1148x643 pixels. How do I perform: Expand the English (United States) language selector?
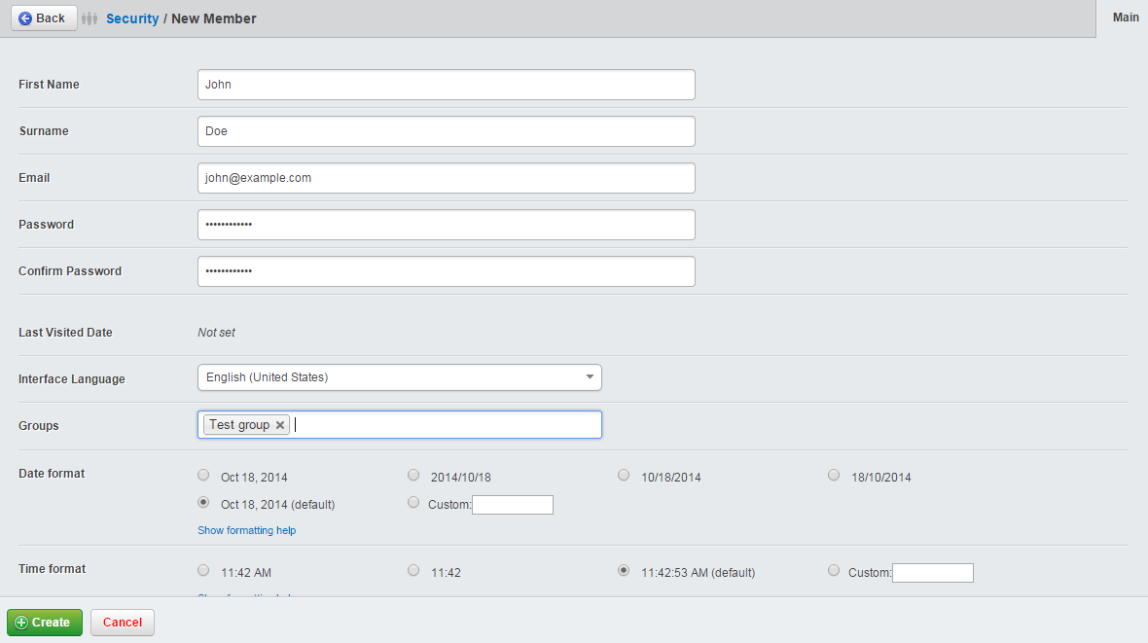click(x=399, y=377)
